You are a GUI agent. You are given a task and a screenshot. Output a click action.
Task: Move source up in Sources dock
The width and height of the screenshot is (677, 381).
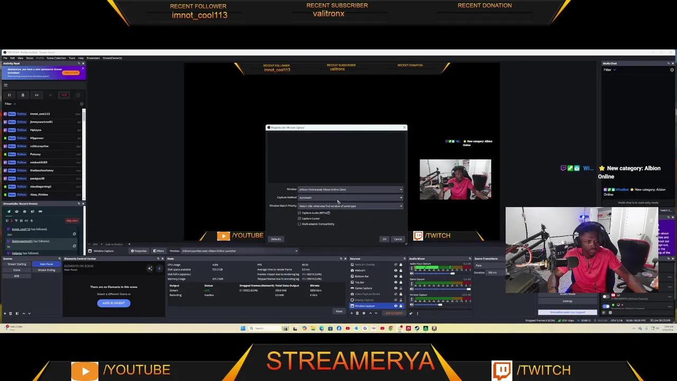[370, 313]
